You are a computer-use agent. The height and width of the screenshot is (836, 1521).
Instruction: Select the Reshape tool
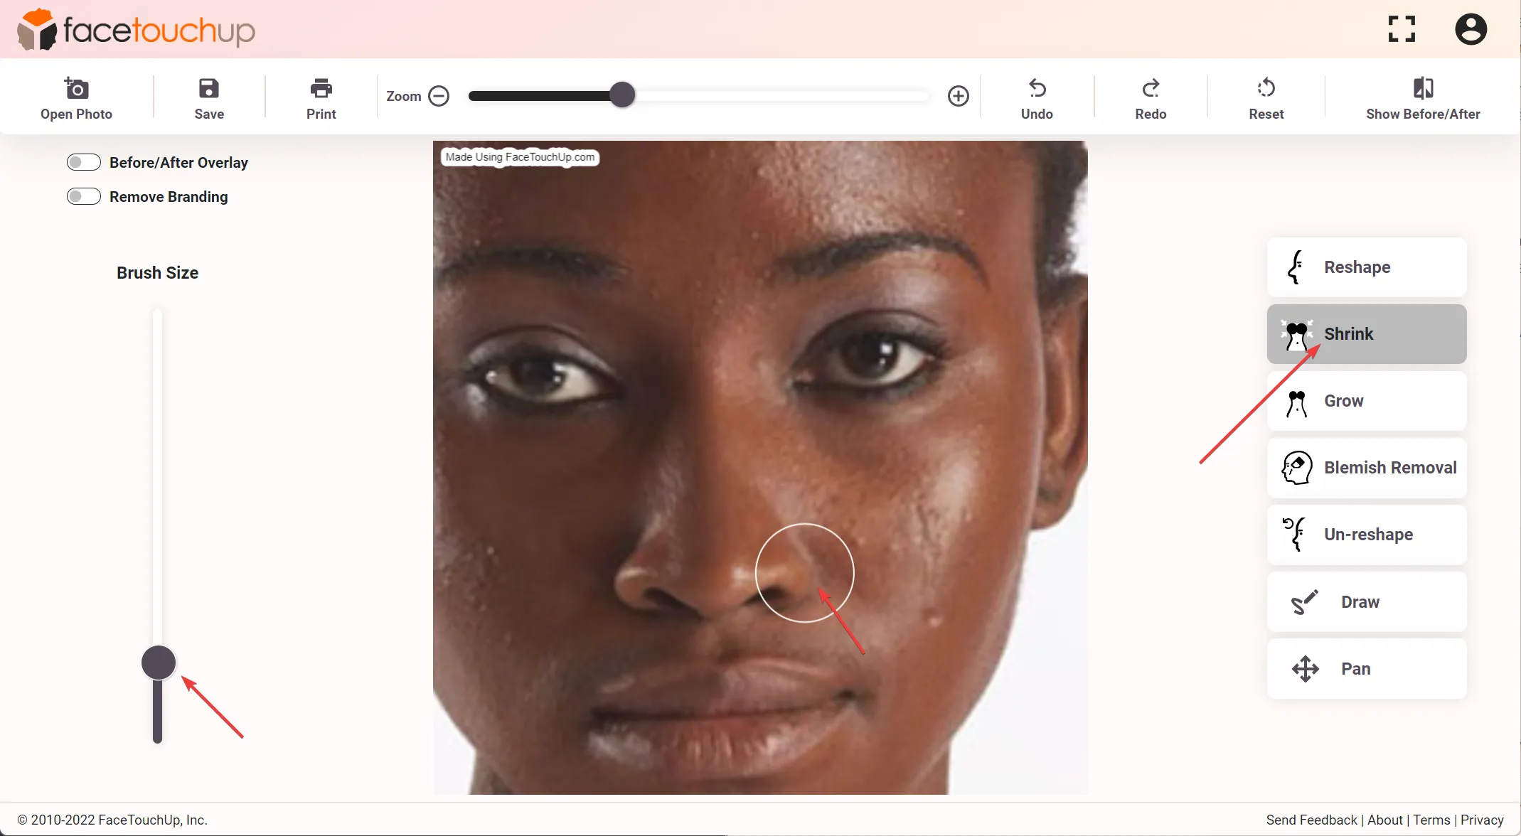[x=1367, y=267]
